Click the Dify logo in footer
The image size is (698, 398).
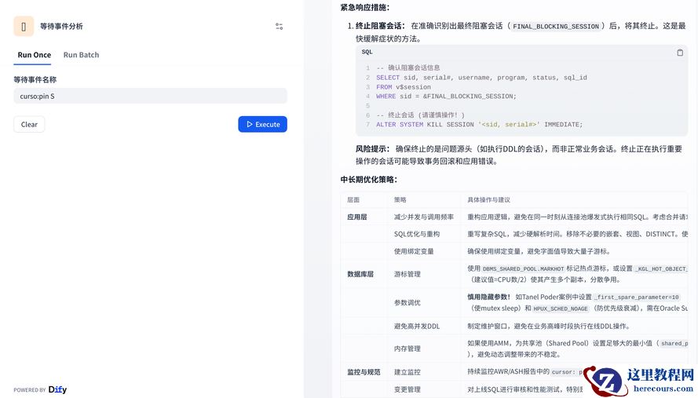point(57,389)
